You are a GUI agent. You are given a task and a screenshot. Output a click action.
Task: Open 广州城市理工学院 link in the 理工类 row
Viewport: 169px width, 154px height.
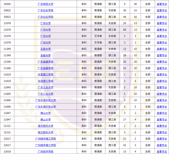(x=46, y=145)
